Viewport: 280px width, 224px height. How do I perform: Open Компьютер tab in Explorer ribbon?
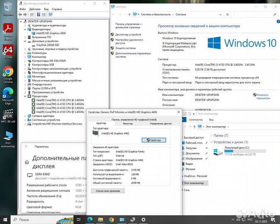[x=196, y=119]
